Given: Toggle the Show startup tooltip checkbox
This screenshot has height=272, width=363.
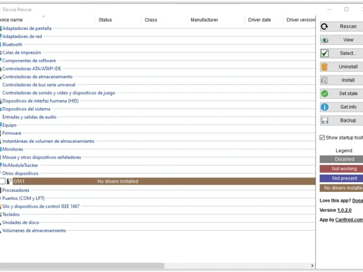Looking at the screenshot, I should point(322,138).
